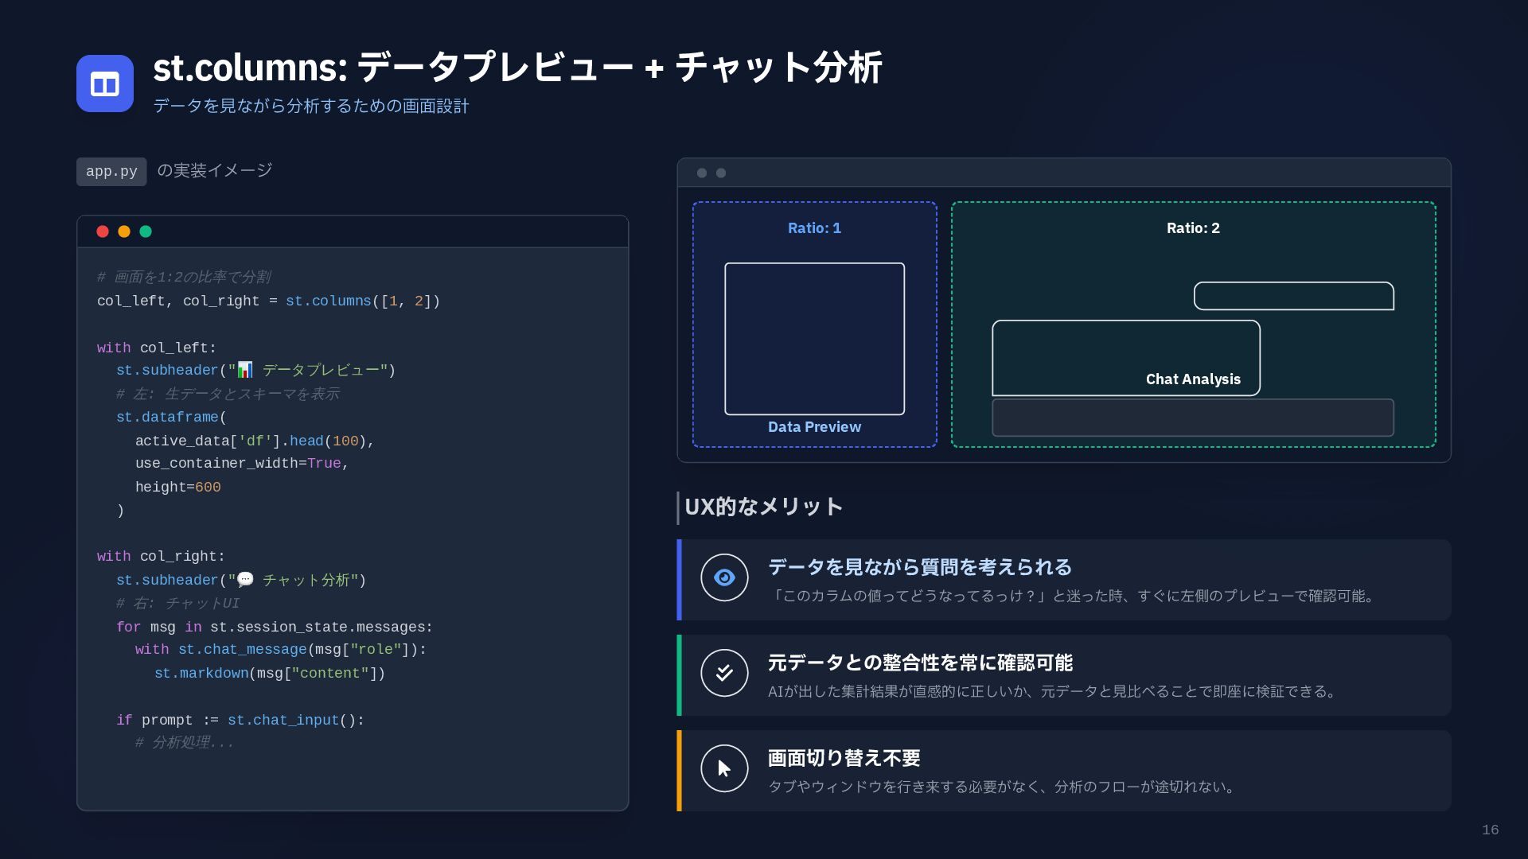Click the blue columns layout icon

pos(105,84)
